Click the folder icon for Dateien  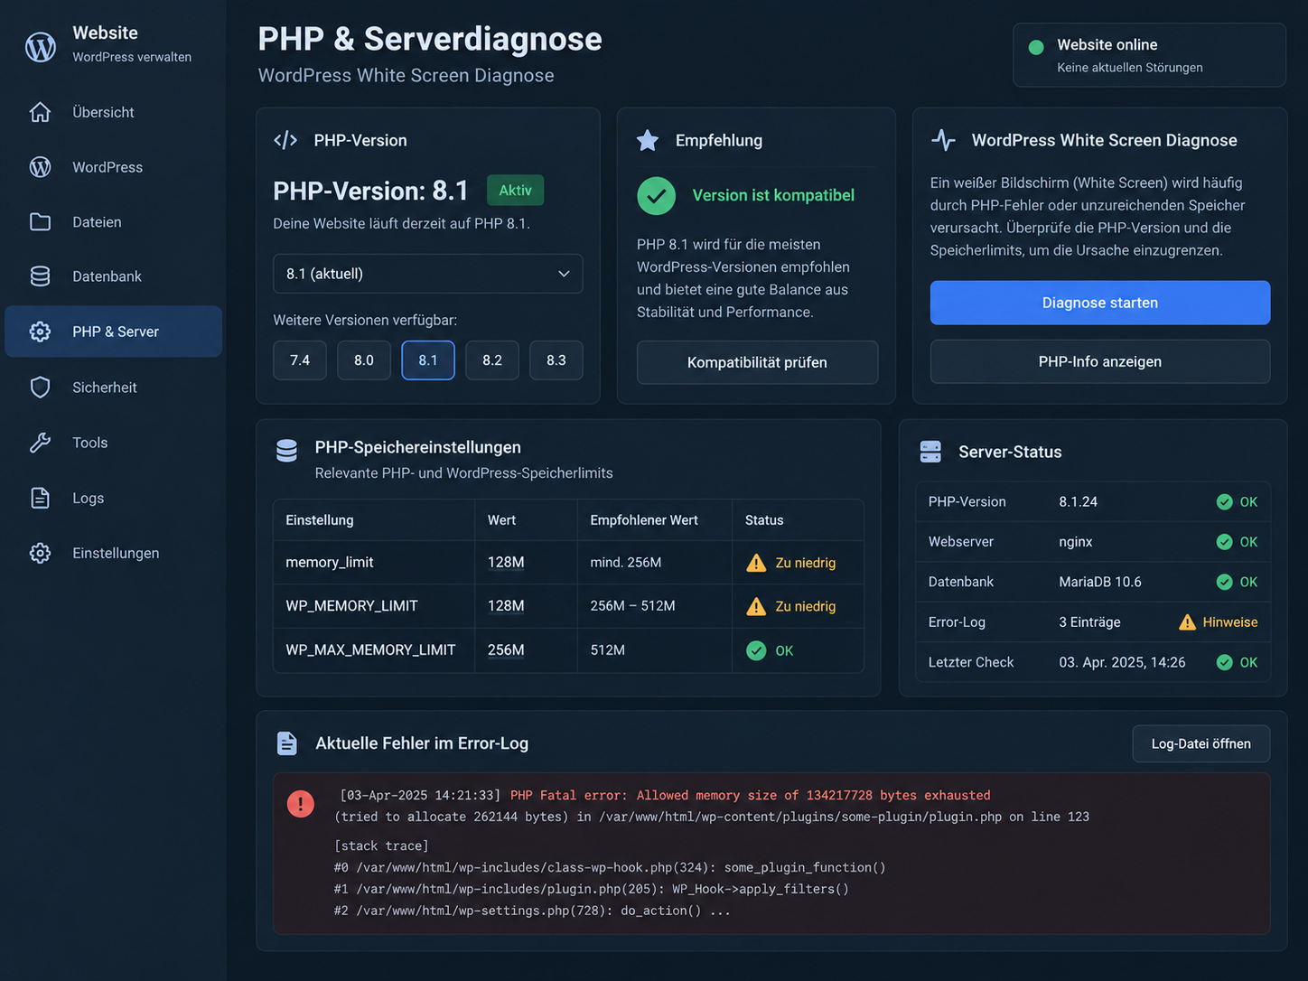[40, 222]
